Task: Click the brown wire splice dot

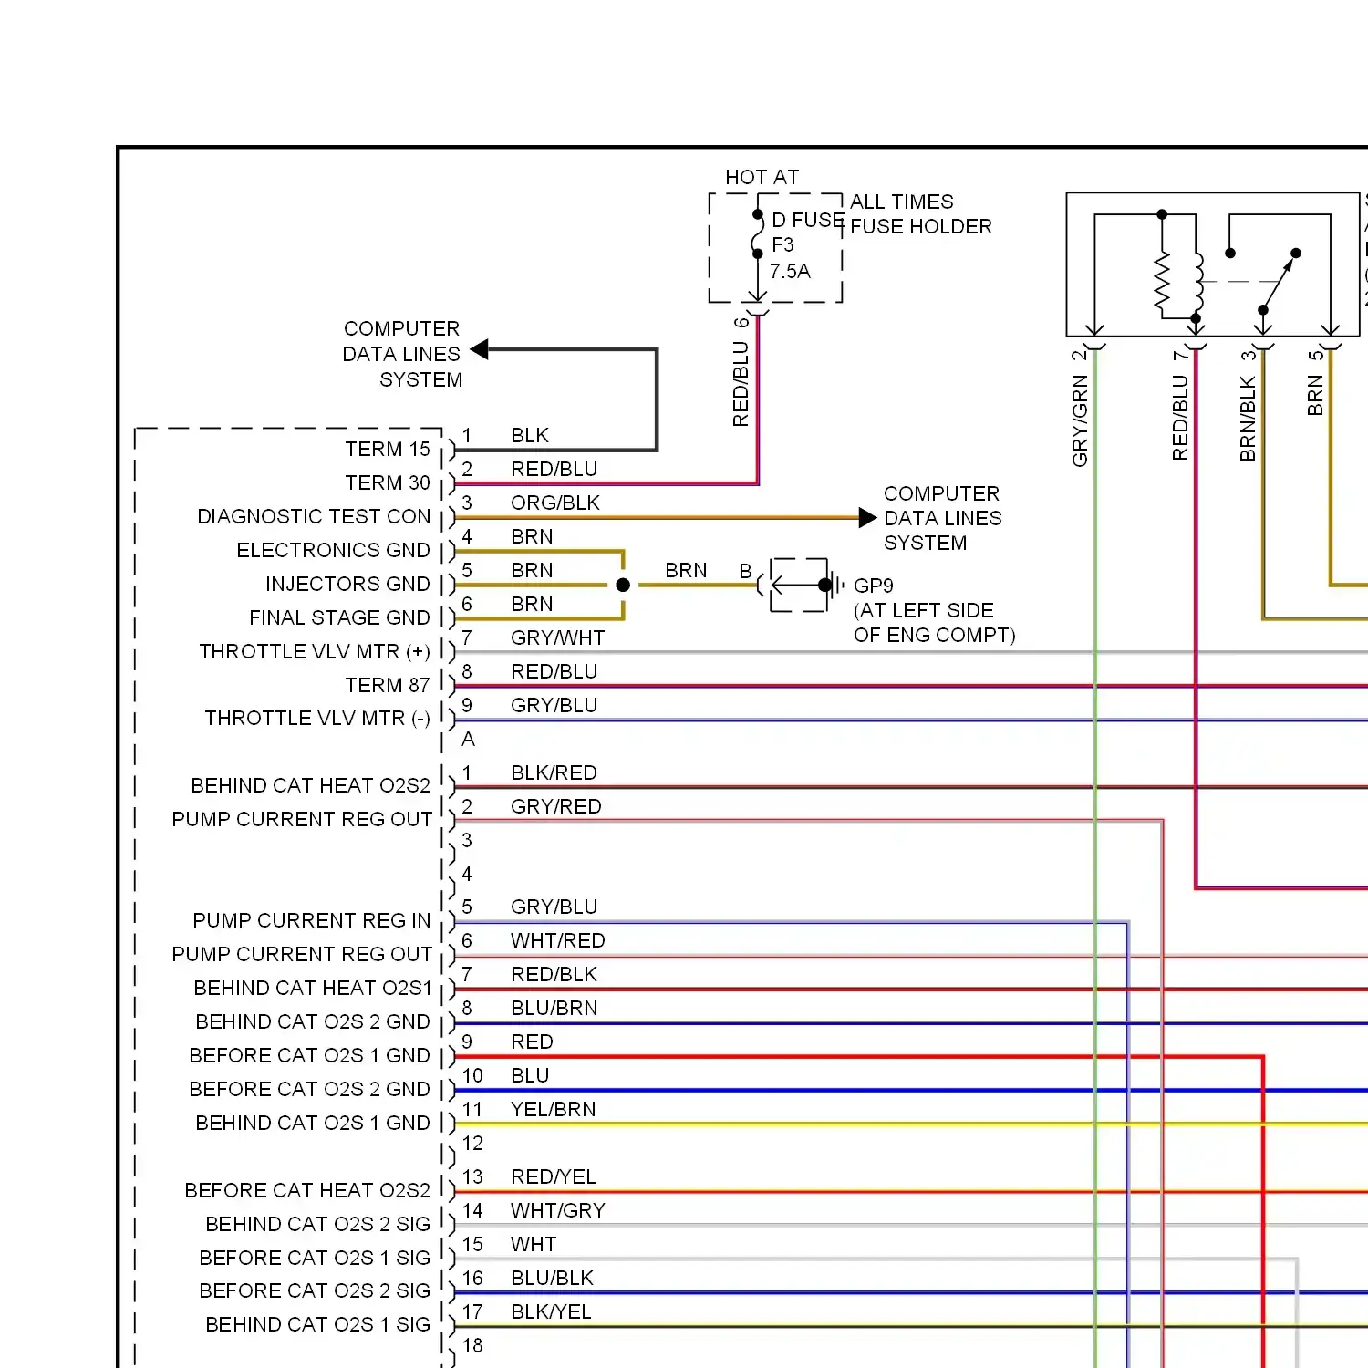Action: [x=623, y=586]
